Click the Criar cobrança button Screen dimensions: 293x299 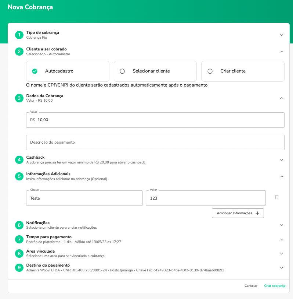coord(275,286)
